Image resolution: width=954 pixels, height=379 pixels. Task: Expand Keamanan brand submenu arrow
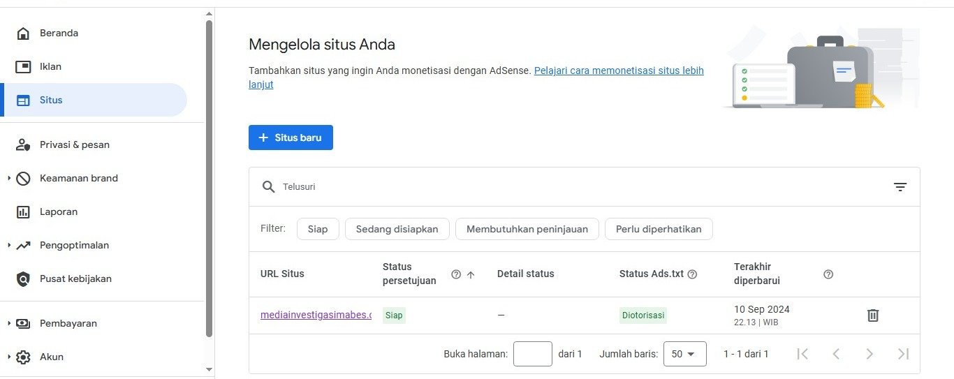click(9, 178)
